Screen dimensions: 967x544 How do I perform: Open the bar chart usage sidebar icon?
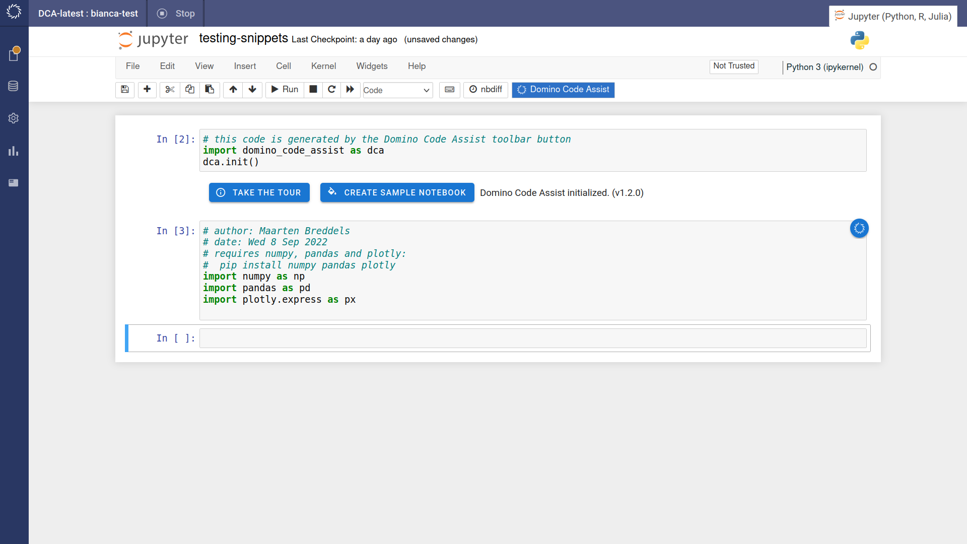click(x=14, y=151)
